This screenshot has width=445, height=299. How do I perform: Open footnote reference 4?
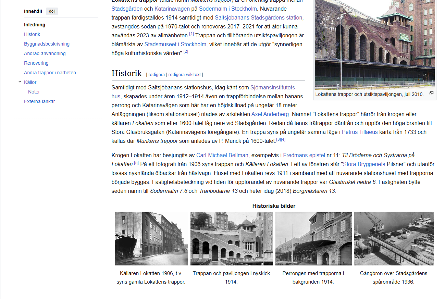(x=283, y=139)
